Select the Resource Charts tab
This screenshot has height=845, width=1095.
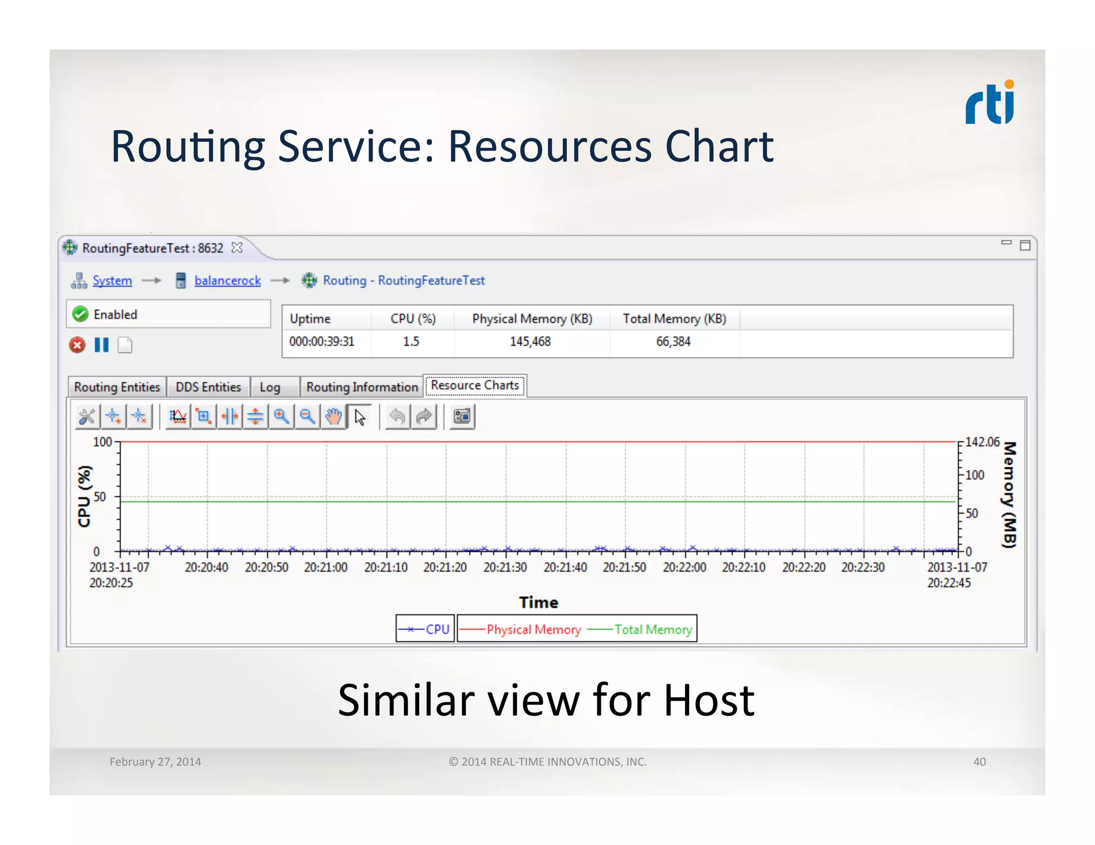tap(475, 385)
